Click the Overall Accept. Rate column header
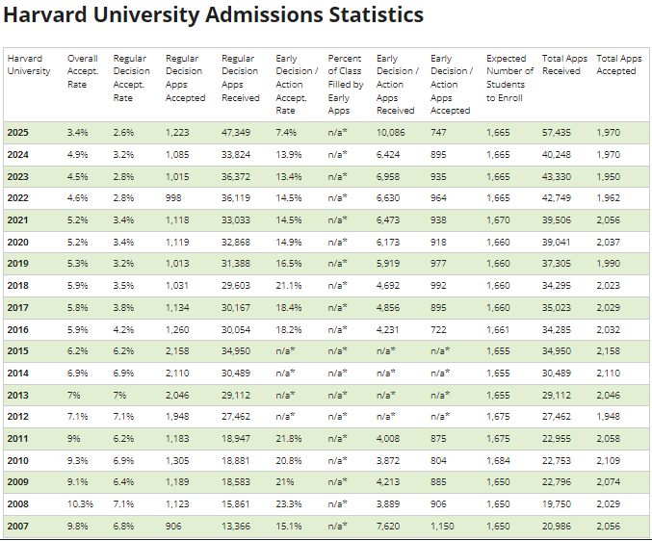Viewport: 652px width, 541px height. coord(82,71)
